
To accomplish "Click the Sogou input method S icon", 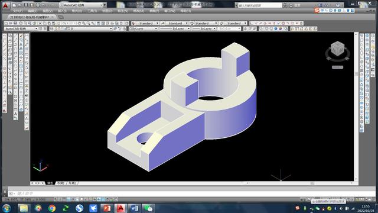I will click(317, 11).
